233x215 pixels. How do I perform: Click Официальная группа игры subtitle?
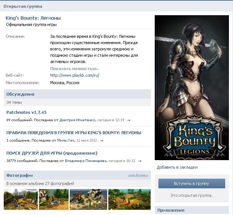pos(32,24)
